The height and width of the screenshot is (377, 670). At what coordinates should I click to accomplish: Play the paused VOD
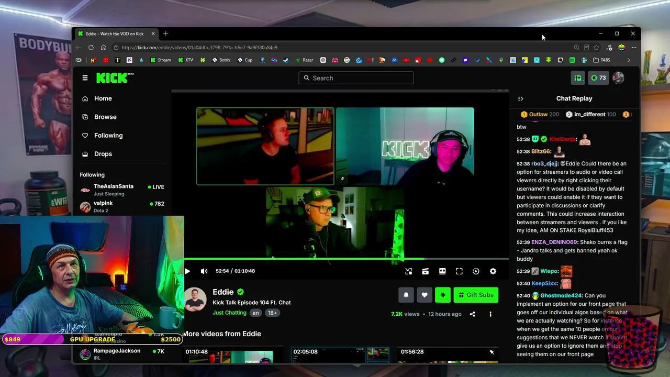[x=187, y=271]
